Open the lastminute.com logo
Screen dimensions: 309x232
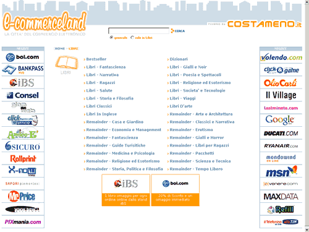[281, 108]
